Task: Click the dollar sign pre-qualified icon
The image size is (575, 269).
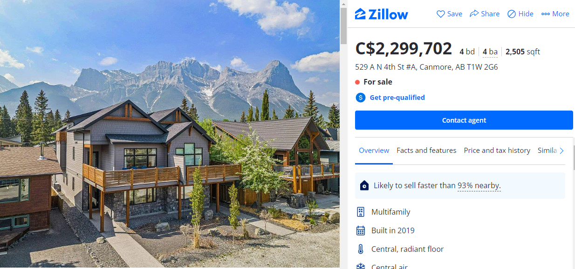Action: tap(361, 98)
